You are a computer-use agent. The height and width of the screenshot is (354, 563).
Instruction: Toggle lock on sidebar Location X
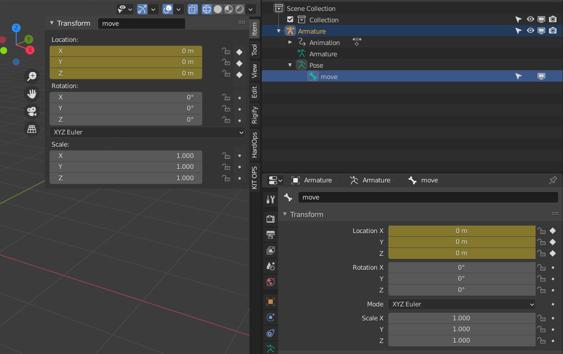coord(226,51)
